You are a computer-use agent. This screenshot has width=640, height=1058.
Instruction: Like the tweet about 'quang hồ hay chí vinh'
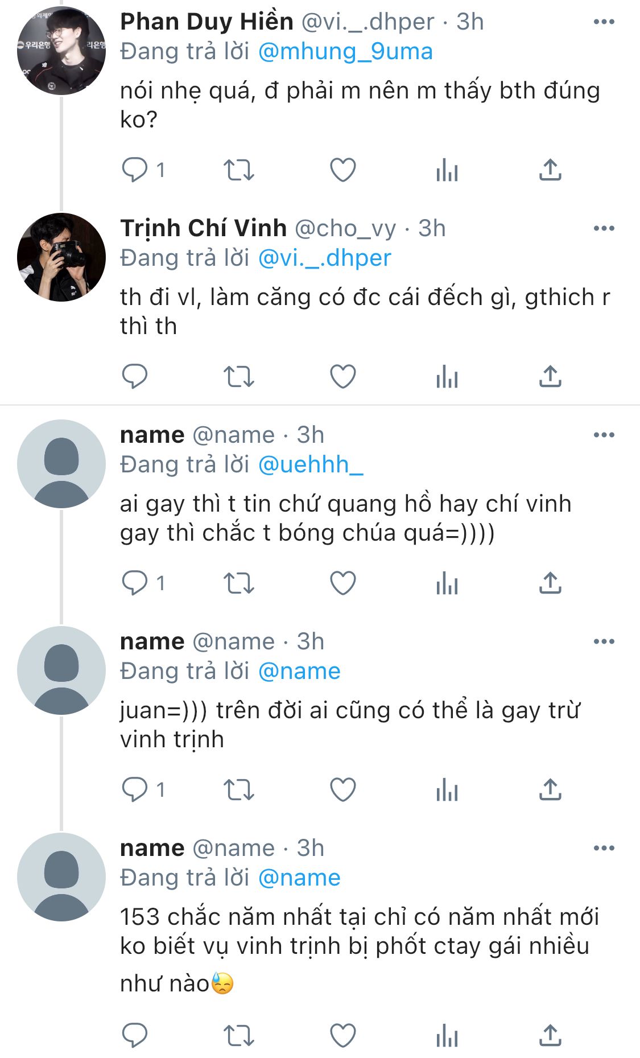point(343,583)
